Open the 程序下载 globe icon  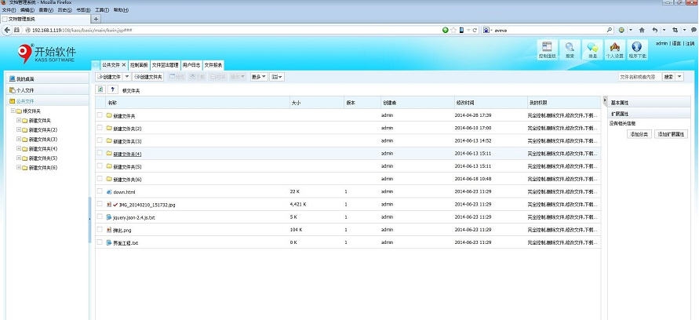click(x=637, y=50)
